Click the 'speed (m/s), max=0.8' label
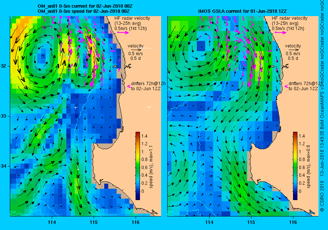 click(308, 167)
